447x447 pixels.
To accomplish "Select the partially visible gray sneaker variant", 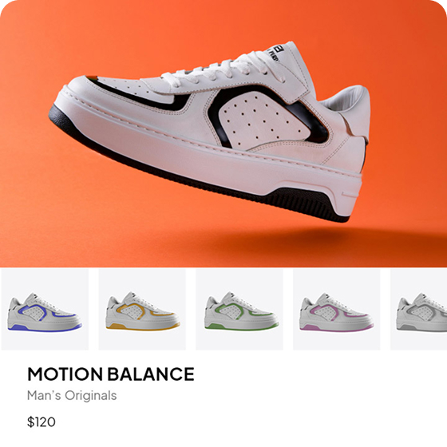I will [x=418, y=309].
